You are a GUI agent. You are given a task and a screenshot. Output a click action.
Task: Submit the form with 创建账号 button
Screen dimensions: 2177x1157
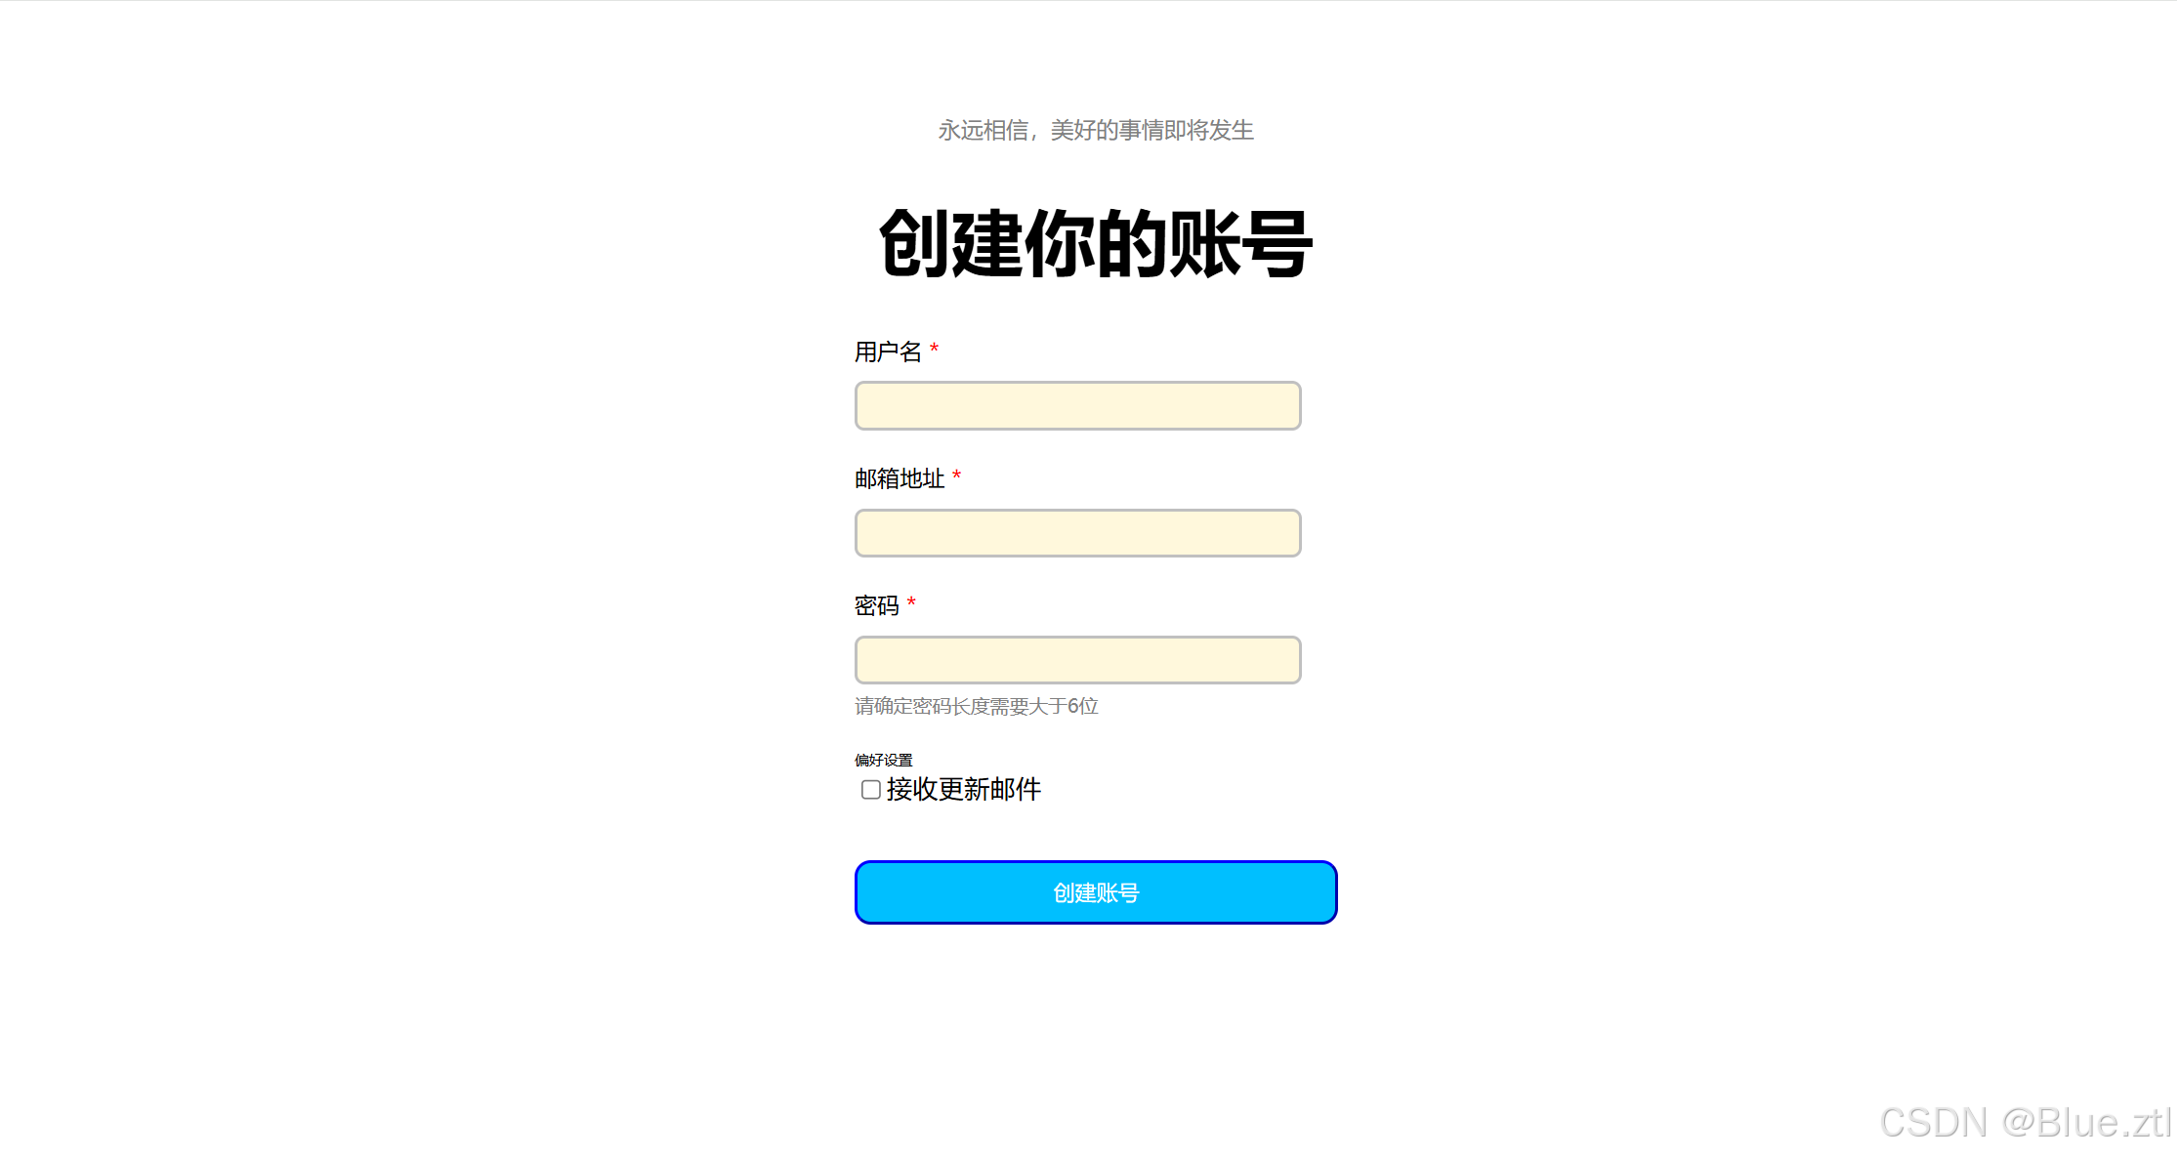[1096, 892]
